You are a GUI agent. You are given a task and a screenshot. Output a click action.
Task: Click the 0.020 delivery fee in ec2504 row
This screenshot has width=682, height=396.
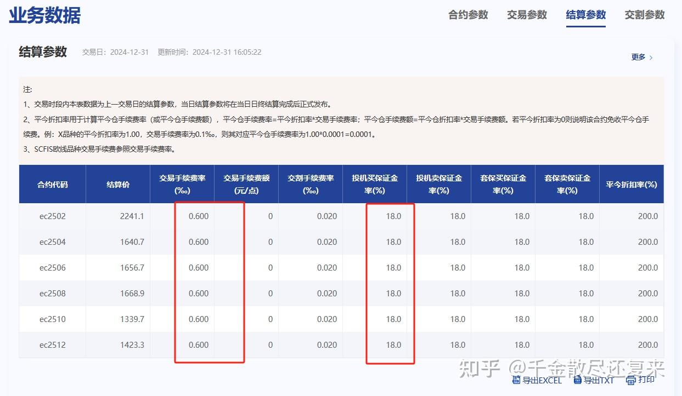327,242
